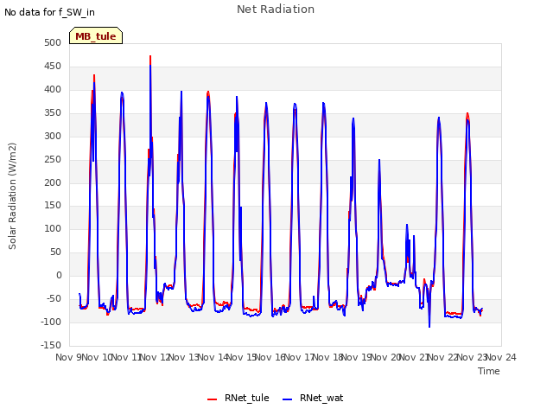Click the 450 y-axis tick label

[x=53, y=66]
